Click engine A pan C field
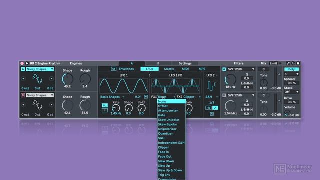320x180 pixels. 263,69
